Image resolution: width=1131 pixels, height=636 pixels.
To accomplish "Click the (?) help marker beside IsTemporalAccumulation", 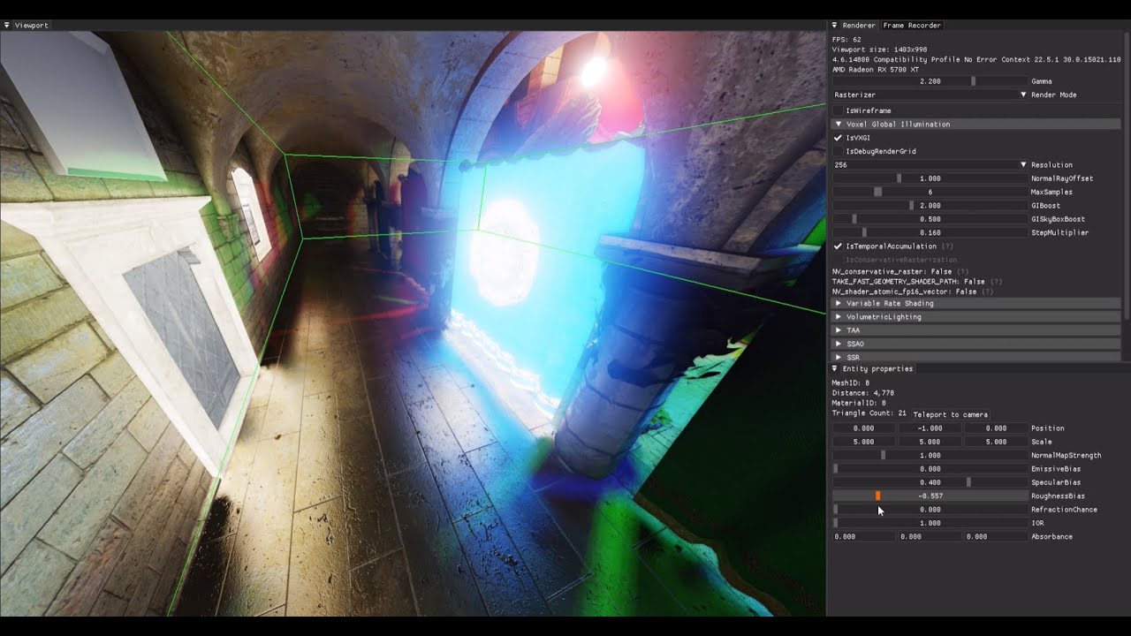I will tap(947, 246).
